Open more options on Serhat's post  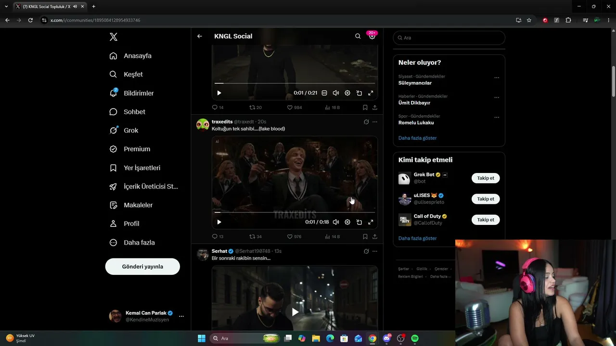tap(375, 251)
